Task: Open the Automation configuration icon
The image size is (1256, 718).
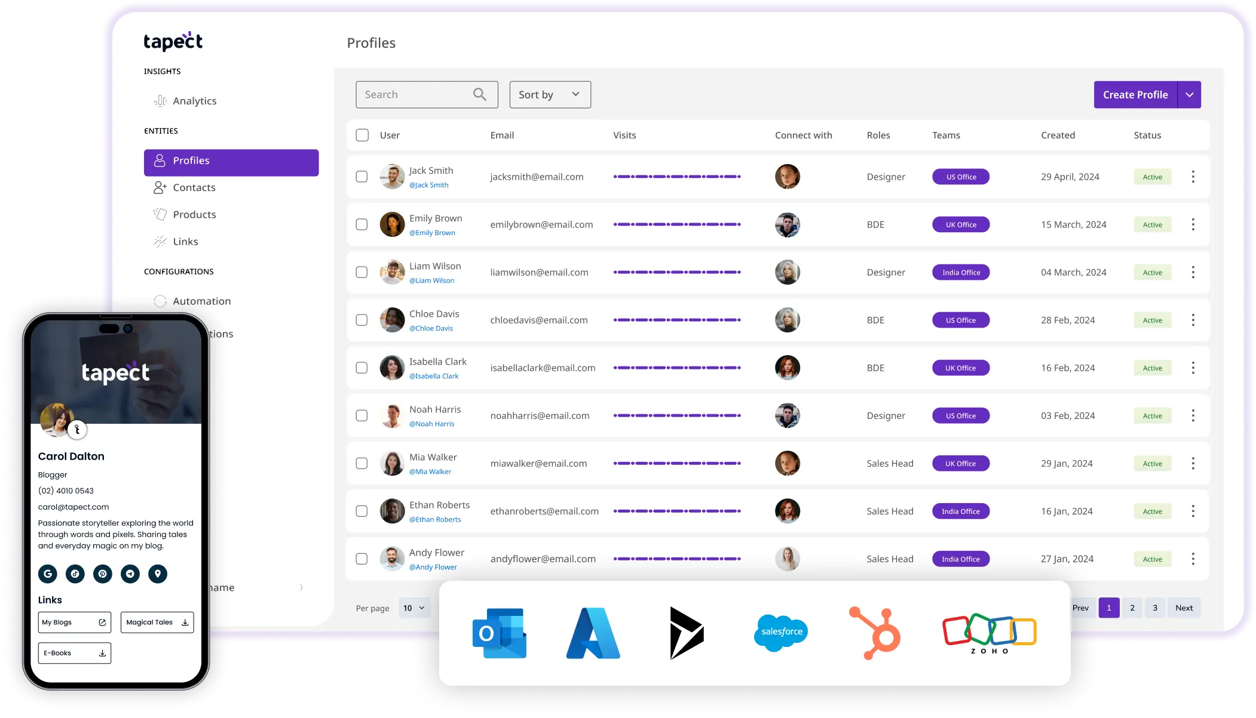Action: (x=159, y=301)
